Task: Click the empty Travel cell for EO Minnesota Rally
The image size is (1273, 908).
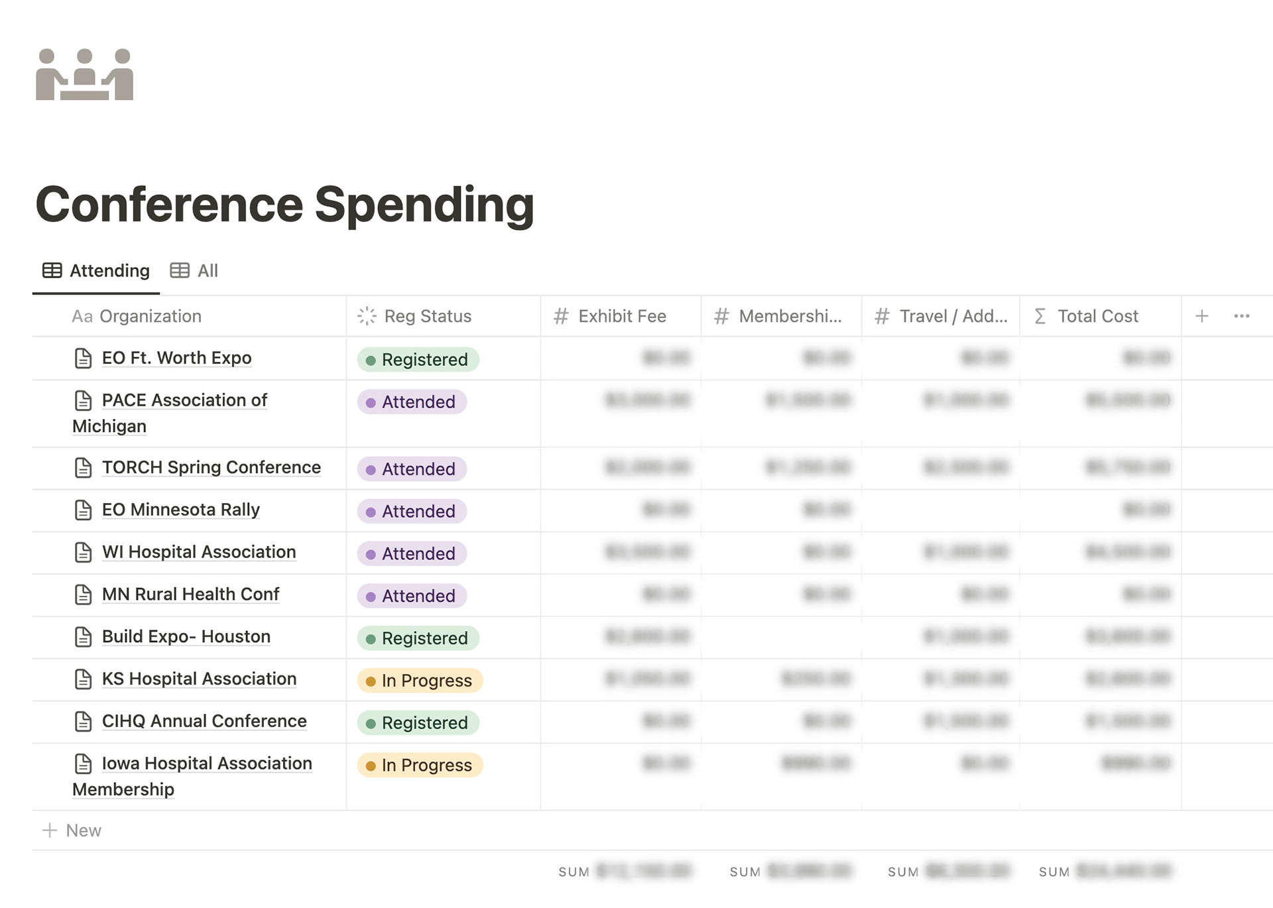Action: 940,511
